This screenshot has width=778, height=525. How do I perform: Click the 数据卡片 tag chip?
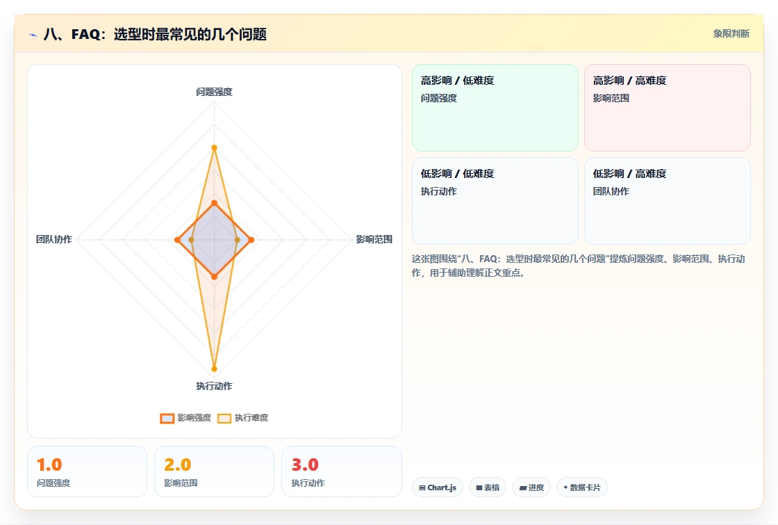pyautogui.click(x=582, y=487)
